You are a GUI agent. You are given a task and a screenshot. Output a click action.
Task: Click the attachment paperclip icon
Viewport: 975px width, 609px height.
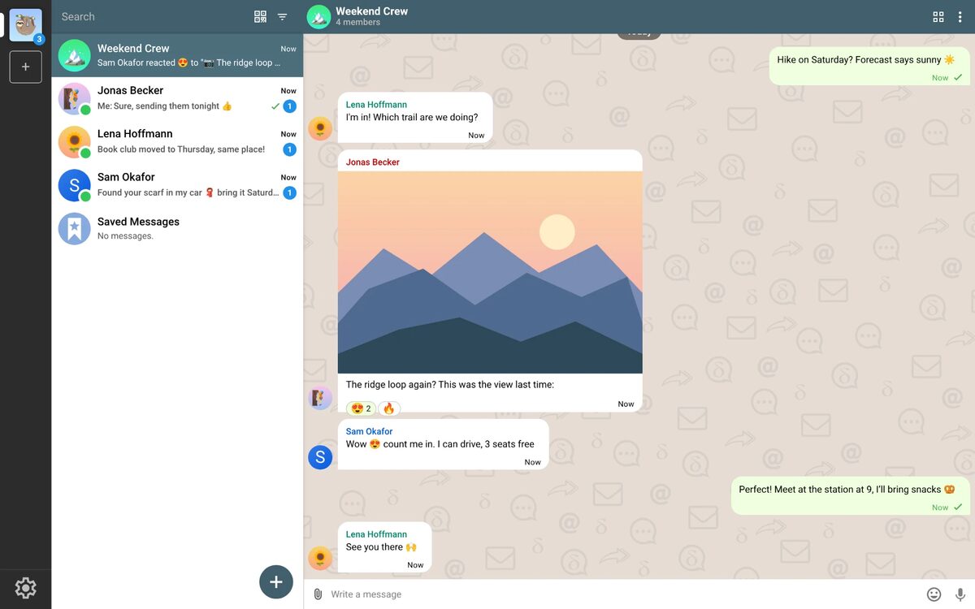pos(318,594)
